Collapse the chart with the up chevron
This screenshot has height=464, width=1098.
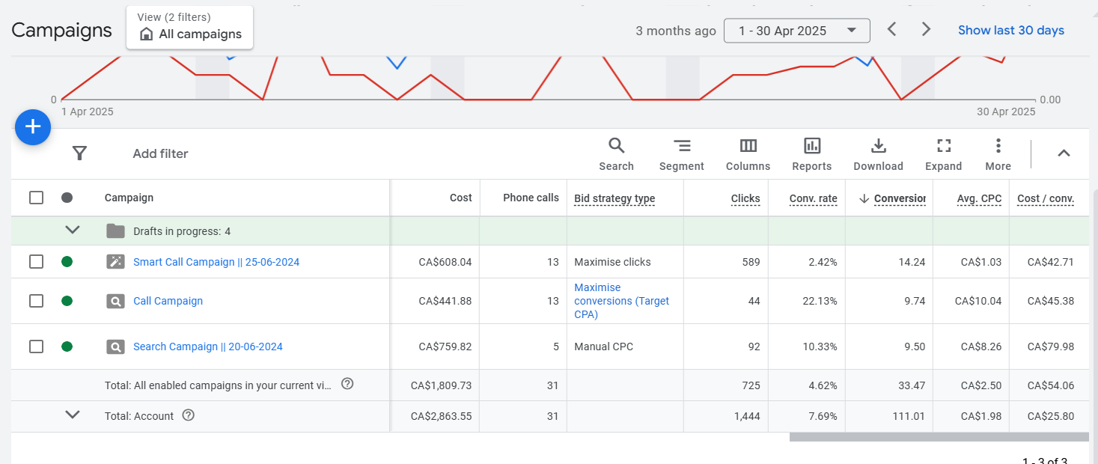[1064, 153]
